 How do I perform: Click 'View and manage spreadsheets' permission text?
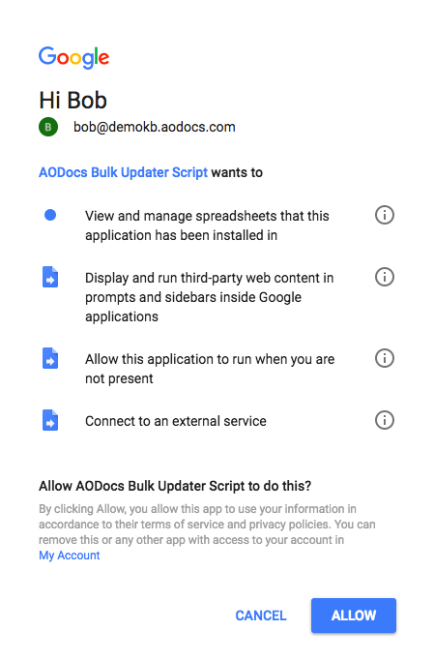tap(207, 225)
